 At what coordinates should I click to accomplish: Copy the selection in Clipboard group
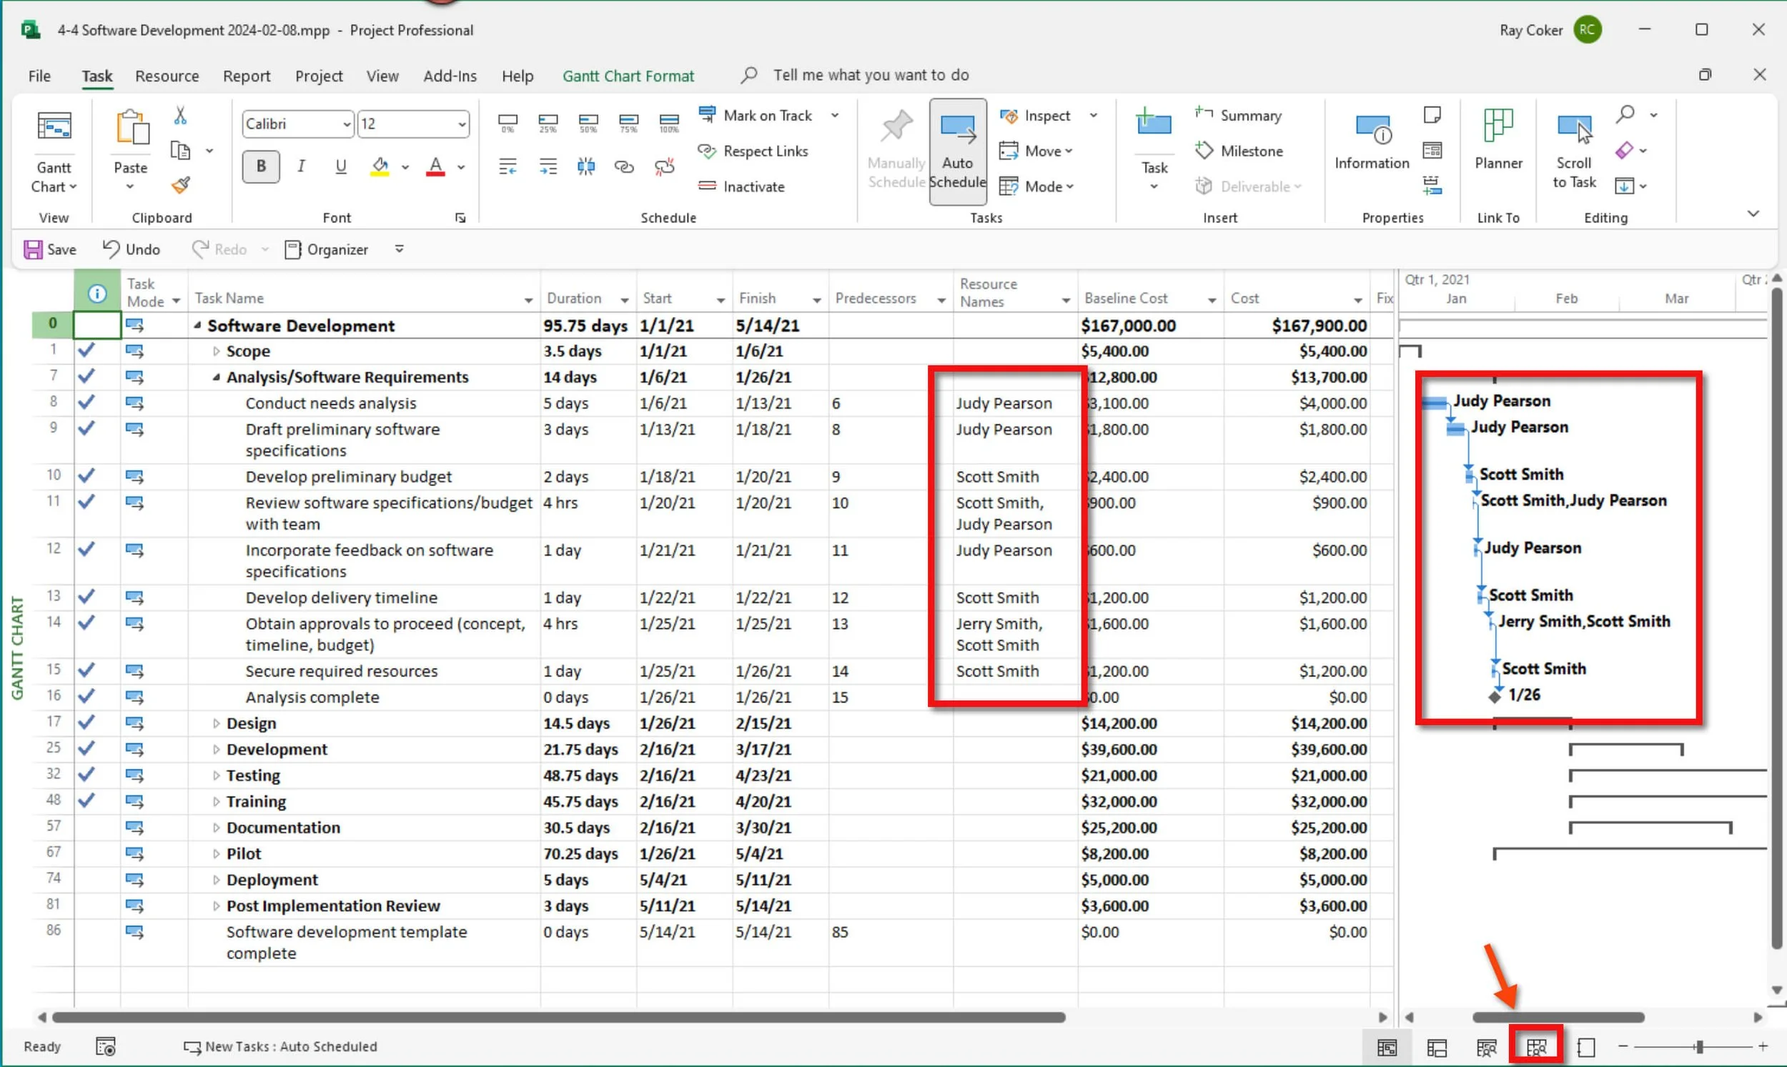coord(181,150)
